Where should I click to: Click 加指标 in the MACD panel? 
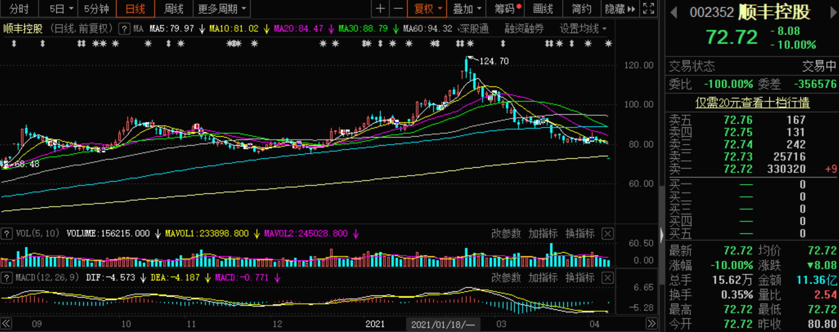pyautogui.click(x=543, y=278)
